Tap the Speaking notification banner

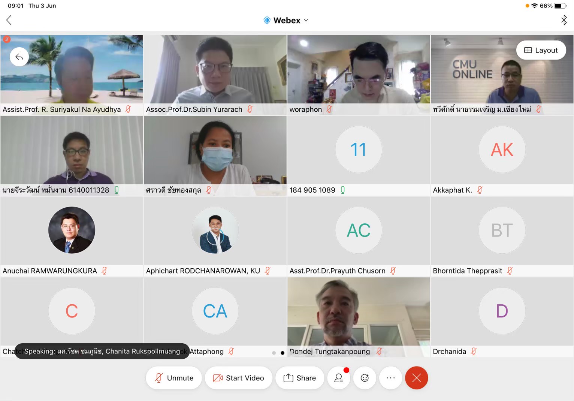pyautogui.click(x=102, y=351)
